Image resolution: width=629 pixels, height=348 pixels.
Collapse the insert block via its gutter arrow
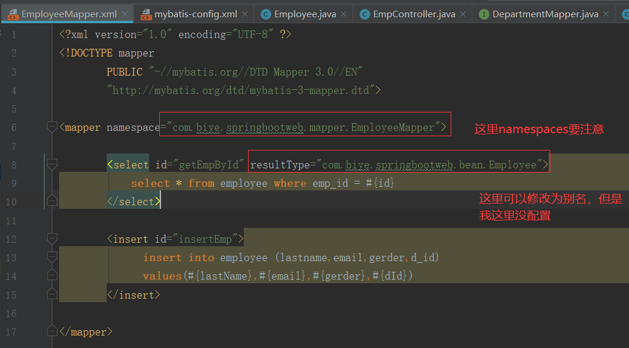tap(52, 239)
